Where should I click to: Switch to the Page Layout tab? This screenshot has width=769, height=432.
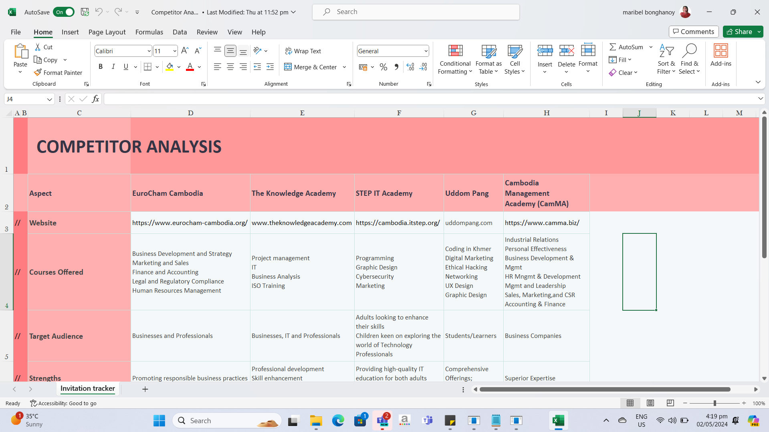point(107,32)
